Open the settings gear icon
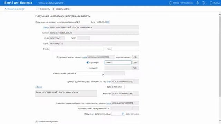 [197, 3]
